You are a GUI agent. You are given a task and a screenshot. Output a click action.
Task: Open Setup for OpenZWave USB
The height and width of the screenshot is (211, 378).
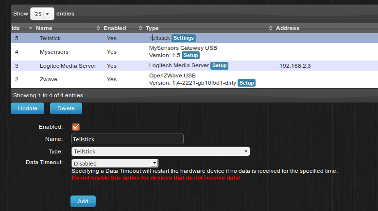[246, 83]
